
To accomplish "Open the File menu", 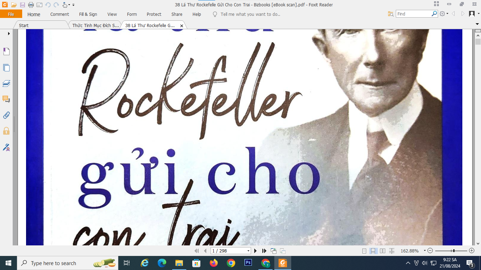I will coord(11,14).
